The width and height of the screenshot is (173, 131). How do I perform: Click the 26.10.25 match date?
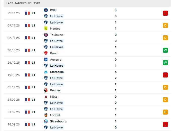point(14,63)
